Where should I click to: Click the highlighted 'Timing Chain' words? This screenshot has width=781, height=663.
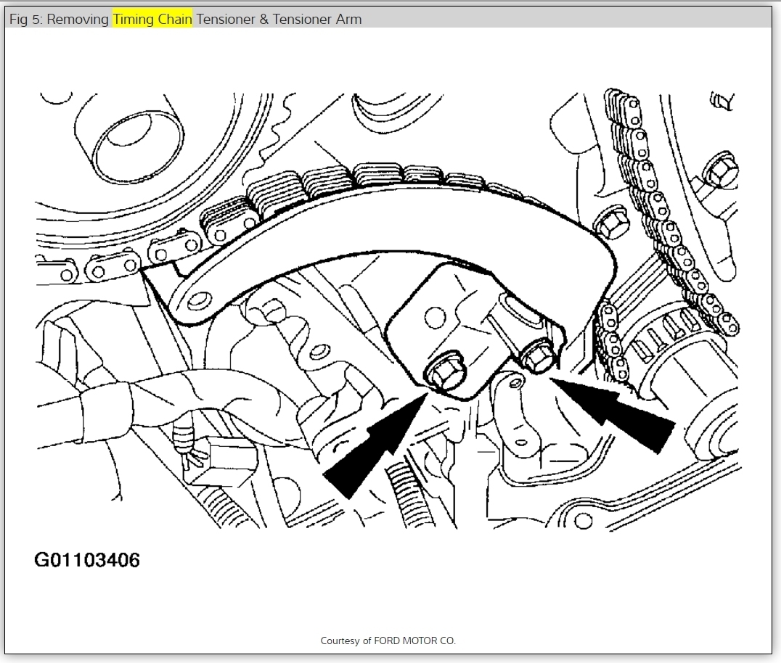pyautogui.click(x=152, y=19)
